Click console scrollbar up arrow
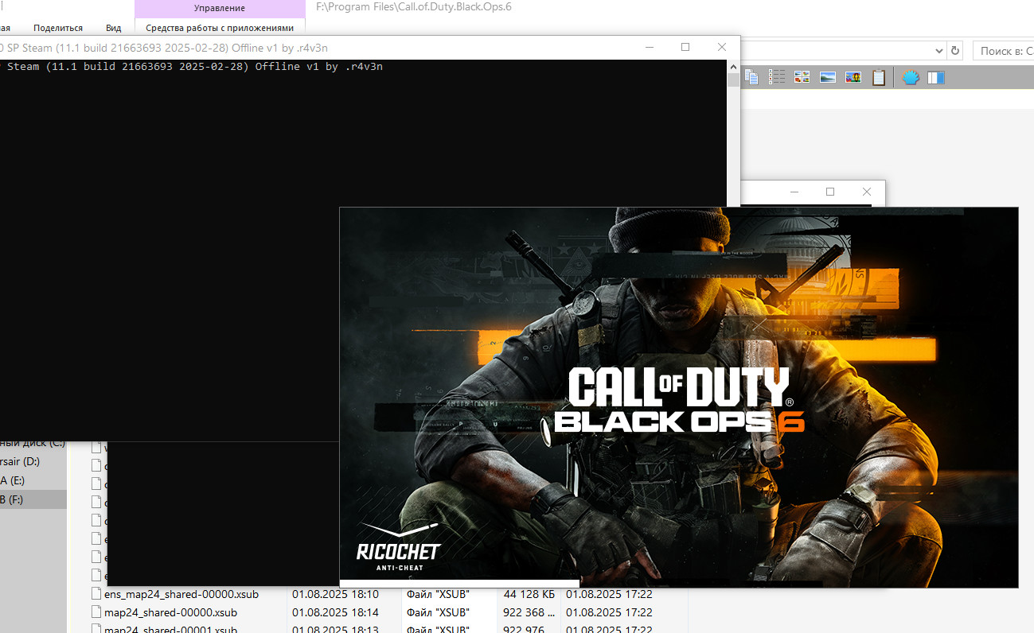1034x633 pixels. pos(734,67)
